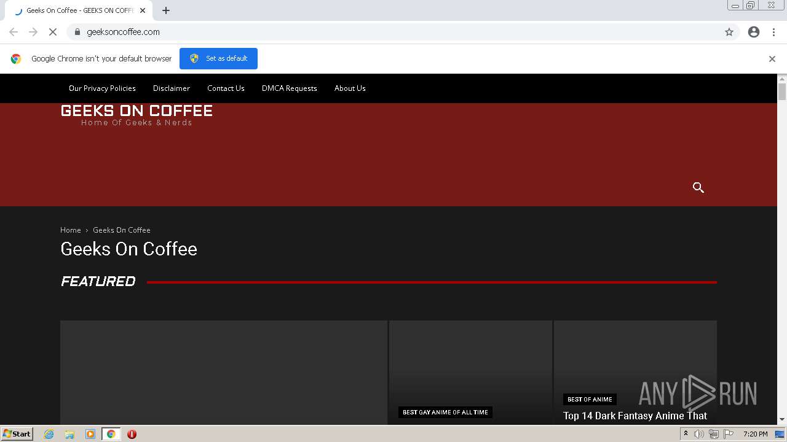
Task: Dismiss the default browser notification bar
Action: [772, 59]
